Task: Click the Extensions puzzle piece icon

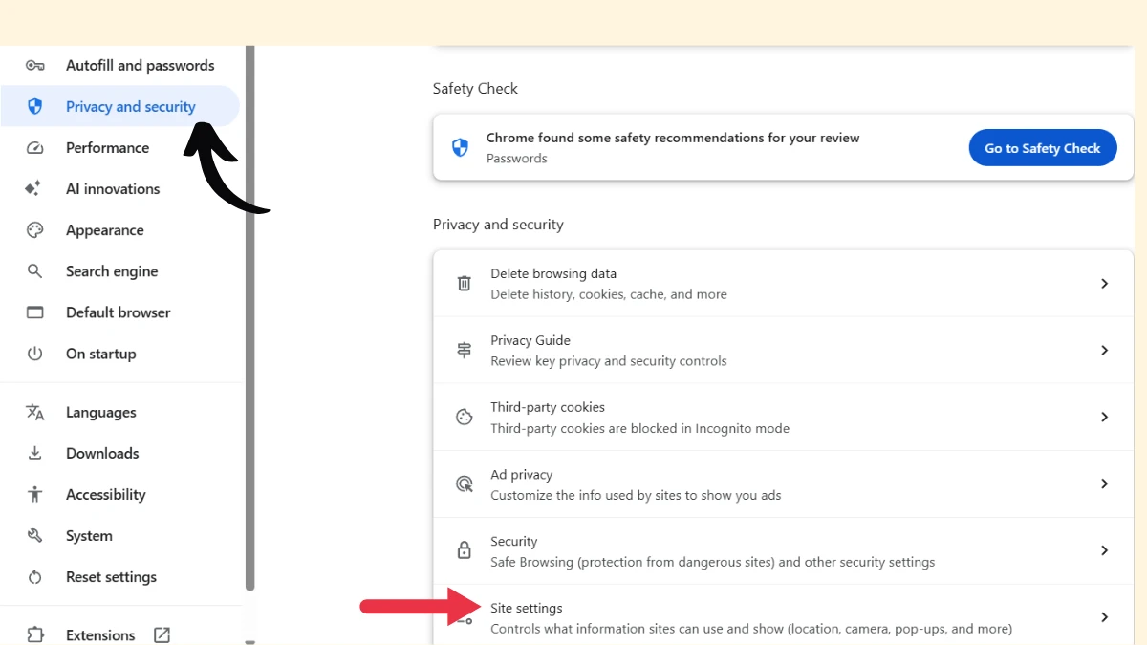Action: coord(35,635)
